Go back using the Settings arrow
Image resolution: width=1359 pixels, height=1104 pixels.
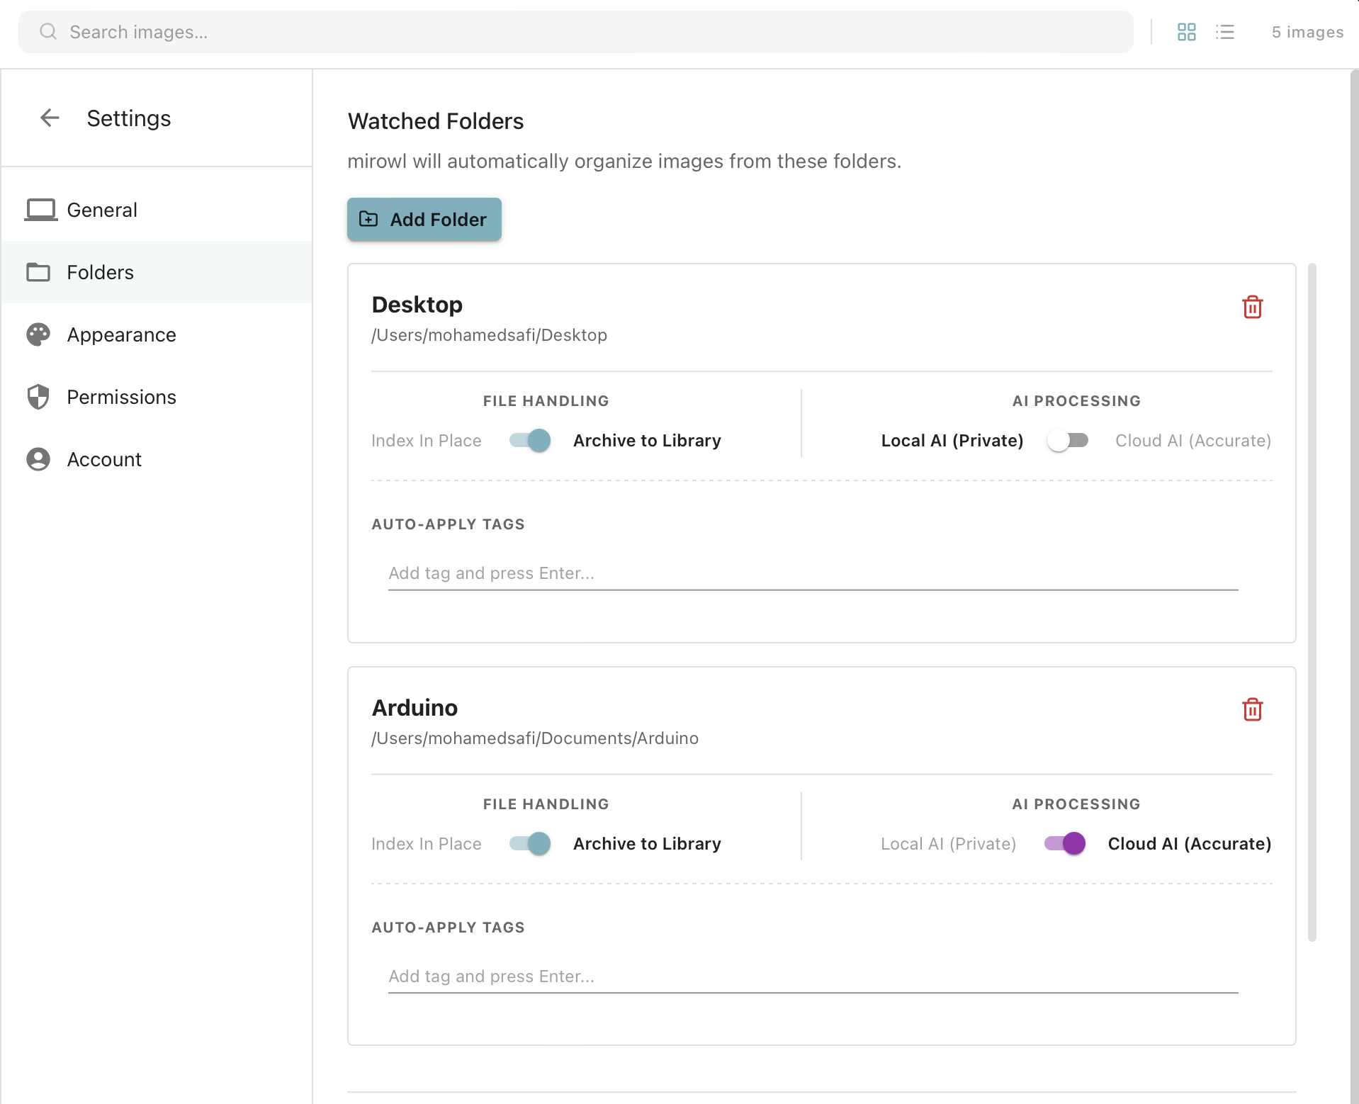pos(50,118)
